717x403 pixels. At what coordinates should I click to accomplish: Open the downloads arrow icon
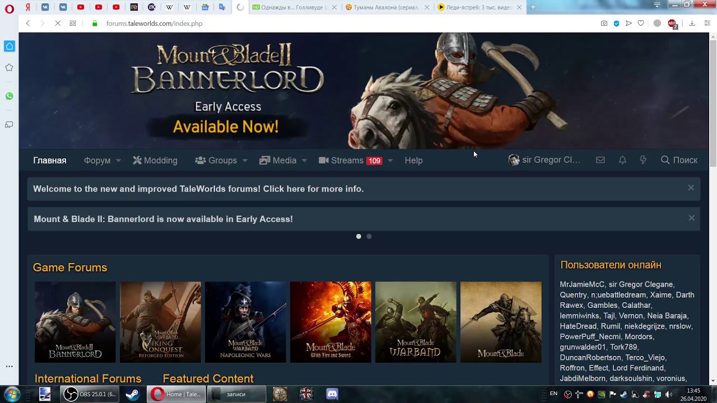692,24
